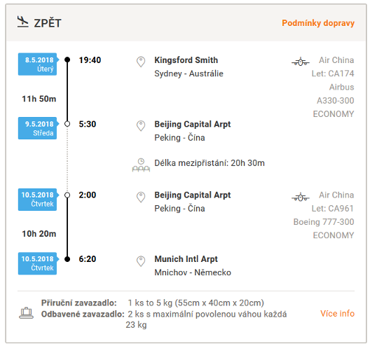Select the 10.5.2018 Čtvrtek badge at 6:20
The image size is (372, 346).
(x=39, y=263)
